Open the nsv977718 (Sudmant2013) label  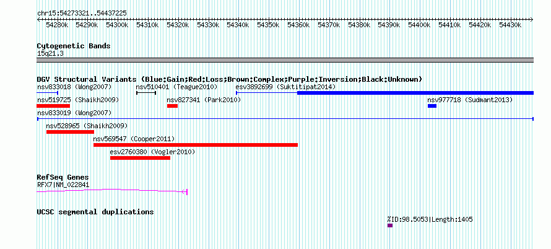[470, 100]
